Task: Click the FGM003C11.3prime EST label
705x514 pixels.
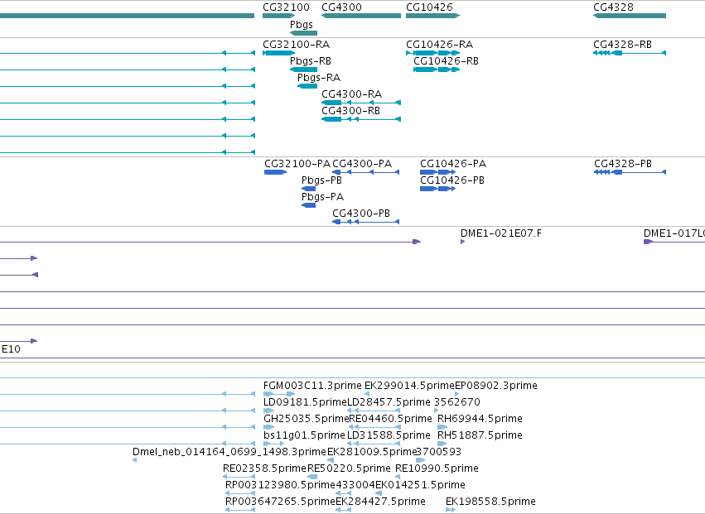Action: click(x=312, y=386)
